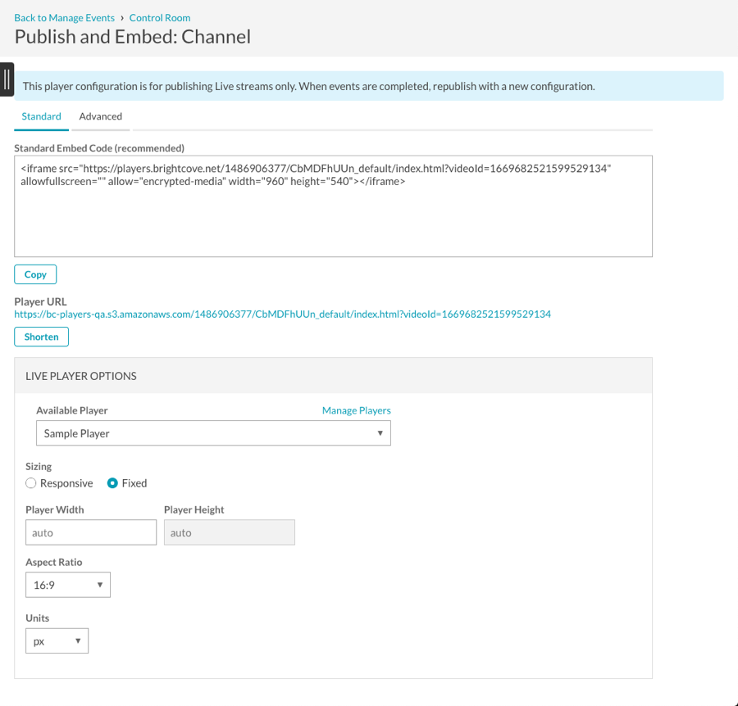The width and height of the screenshot is (738, 706).
Task: Copy the embed code with Copy button
Action: 35,274
